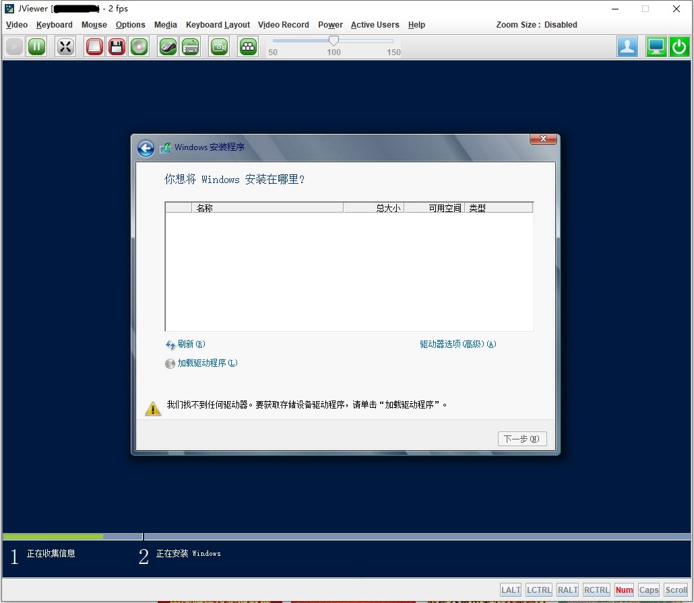Click the Zoom Size : Disabled label

(x=536, y=25)
